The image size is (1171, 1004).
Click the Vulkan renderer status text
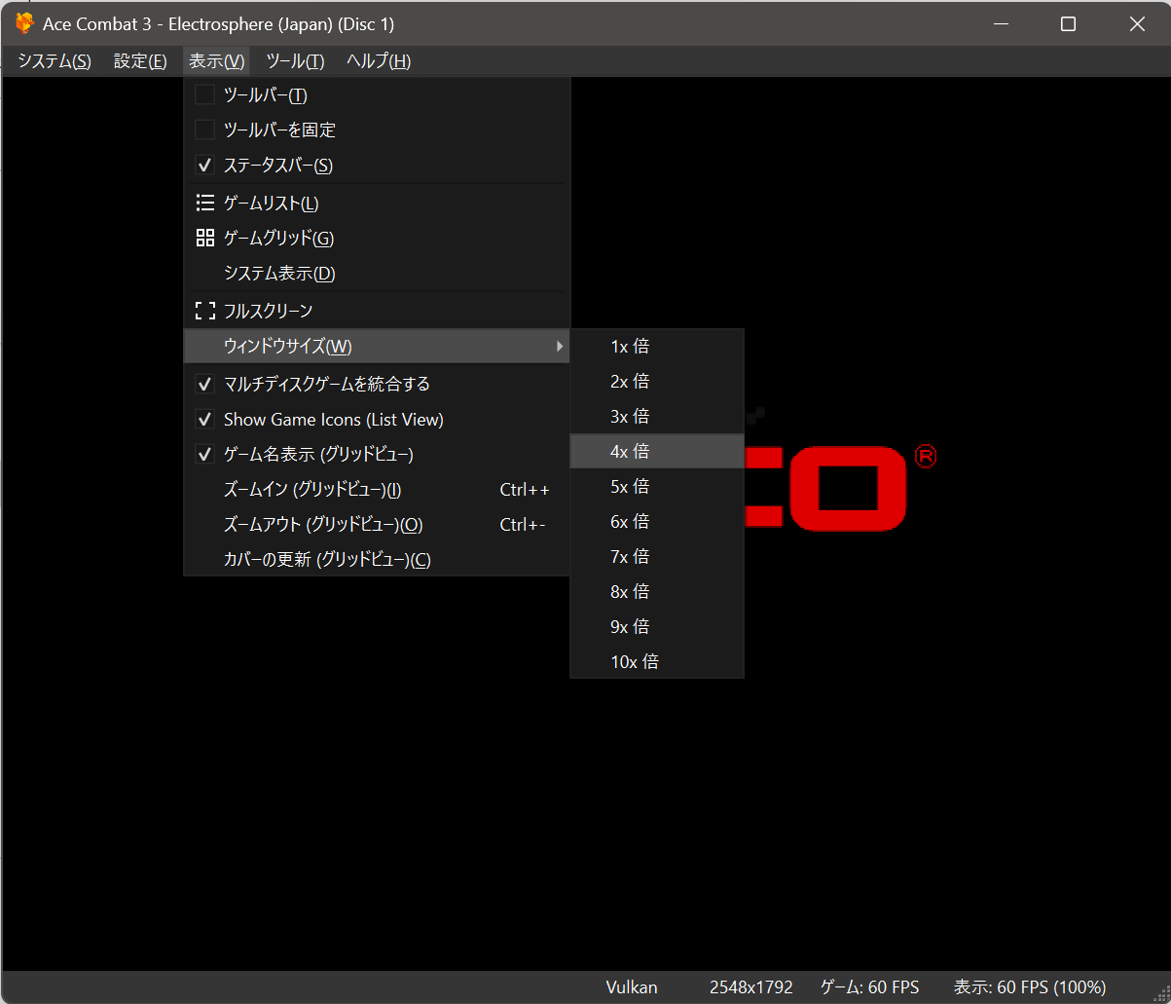pyautogui.click(x=632, y=987)
